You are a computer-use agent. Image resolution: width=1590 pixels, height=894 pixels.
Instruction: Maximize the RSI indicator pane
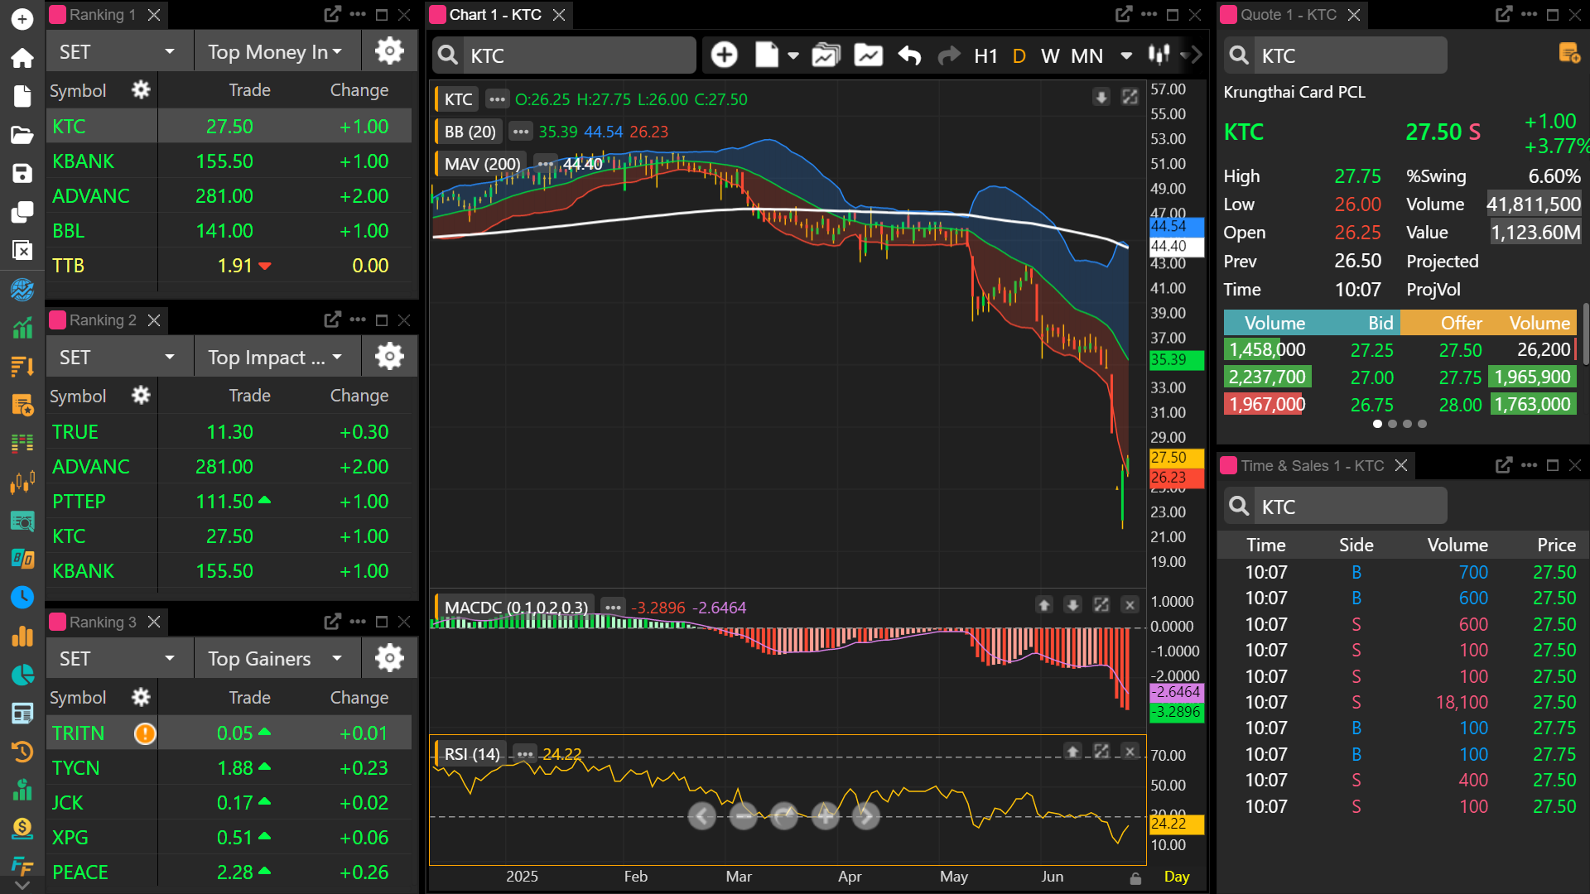click(x=1101, y=752)
